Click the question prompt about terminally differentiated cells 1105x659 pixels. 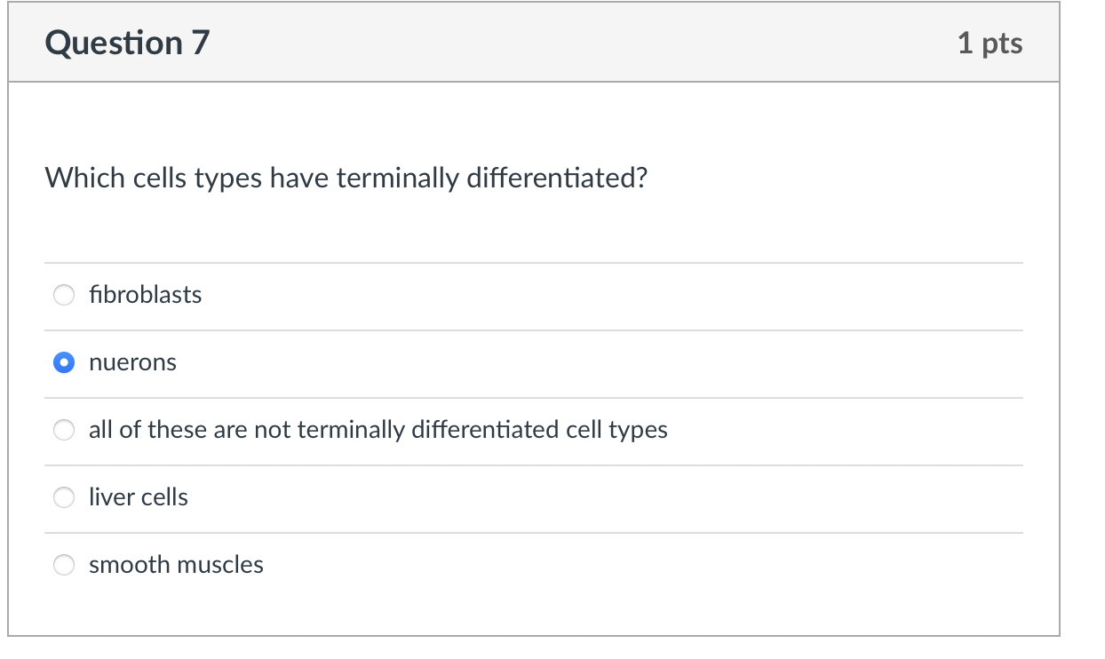point(346,179)
